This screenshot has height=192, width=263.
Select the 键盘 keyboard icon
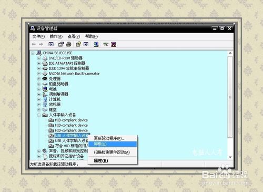click(x=45, y=110)
